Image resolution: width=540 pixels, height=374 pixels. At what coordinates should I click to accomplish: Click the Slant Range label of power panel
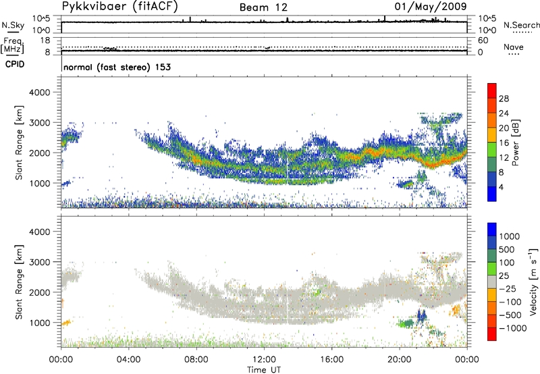point(19,142)
